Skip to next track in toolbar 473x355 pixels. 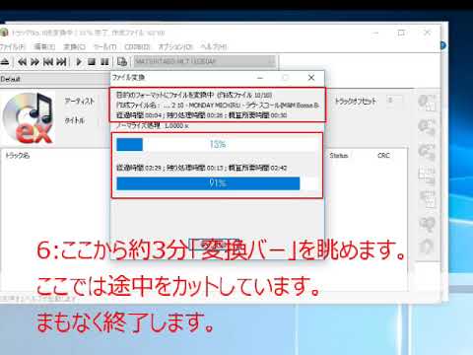[61, 61]
